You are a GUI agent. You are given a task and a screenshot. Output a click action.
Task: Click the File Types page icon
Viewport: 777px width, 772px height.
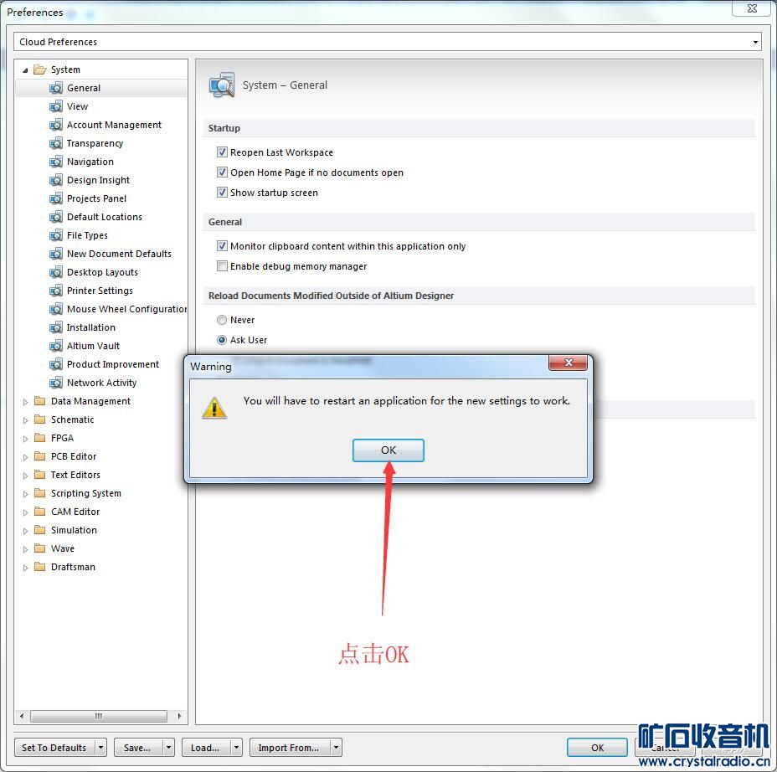(56, 235)
